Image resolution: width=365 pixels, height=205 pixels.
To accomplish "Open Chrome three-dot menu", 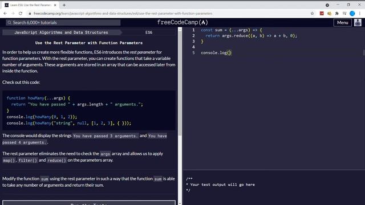I will (360, 14).
